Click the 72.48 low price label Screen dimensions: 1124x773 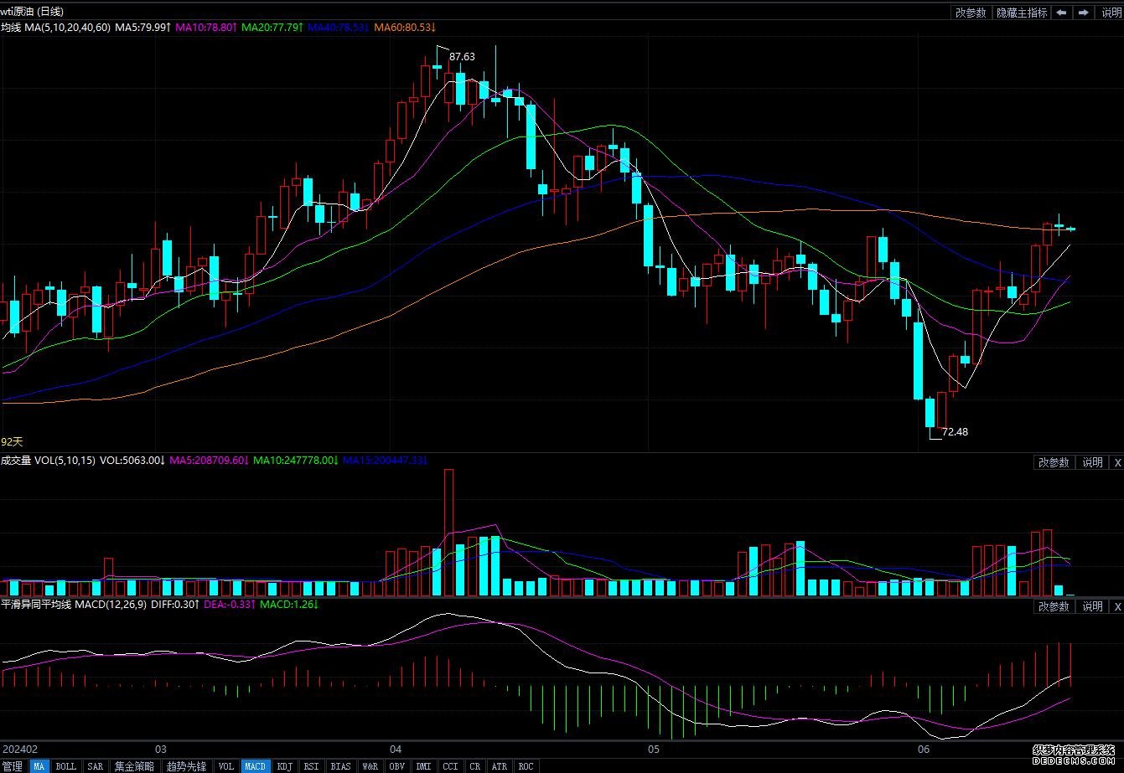[955, 432]
